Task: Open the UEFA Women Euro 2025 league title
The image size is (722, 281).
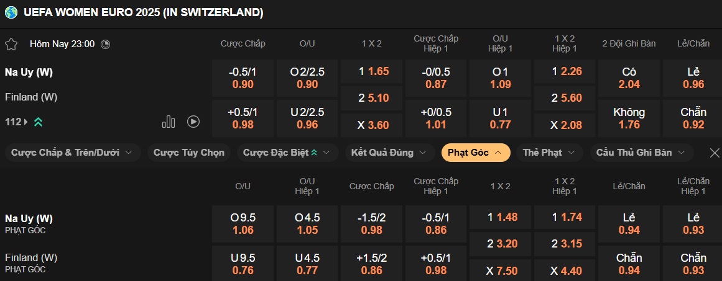Action: [143, 12]
